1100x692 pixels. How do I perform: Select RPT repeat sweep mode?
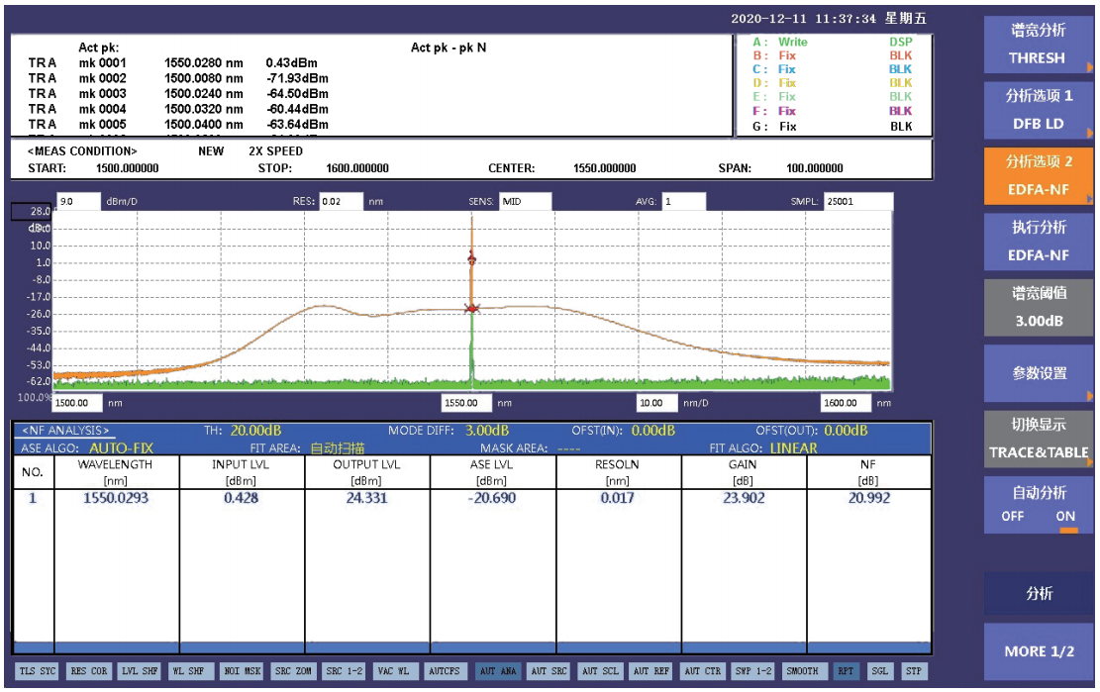[x=846, y=671]
